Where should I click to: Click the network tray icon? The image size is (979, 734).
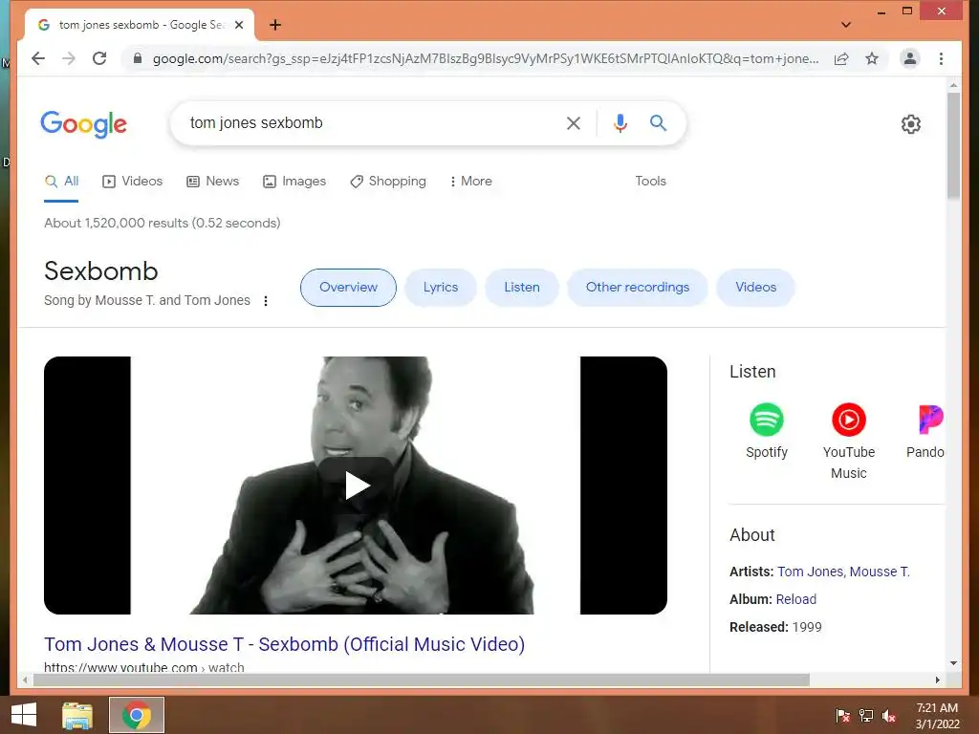(x=866, y=716)
